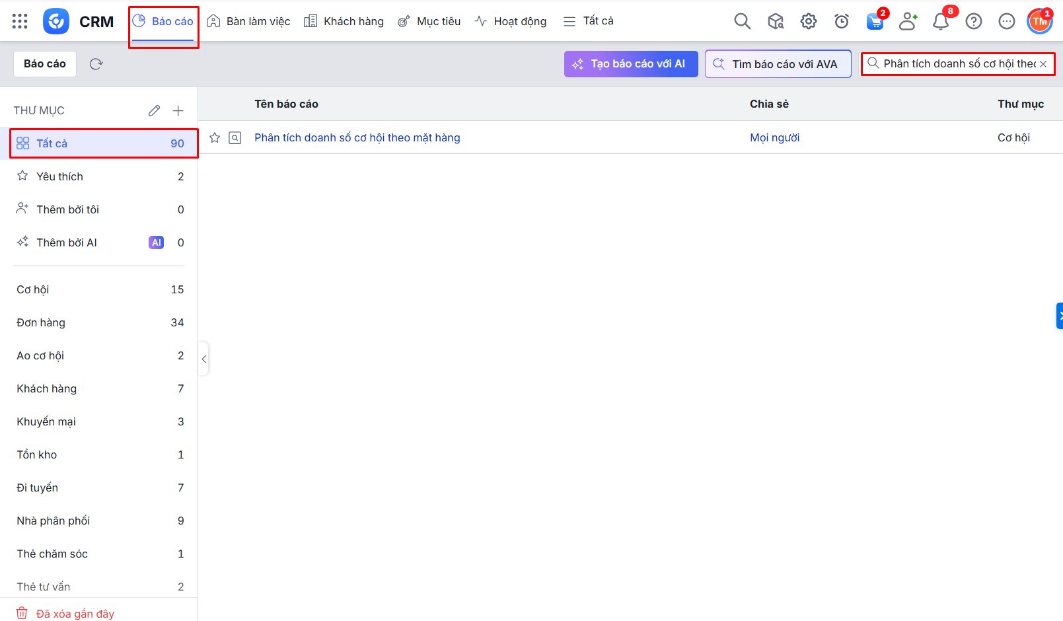Click the pencil icon to edit folders
This screenshot has height=621, width=1063.
point(154,110)
